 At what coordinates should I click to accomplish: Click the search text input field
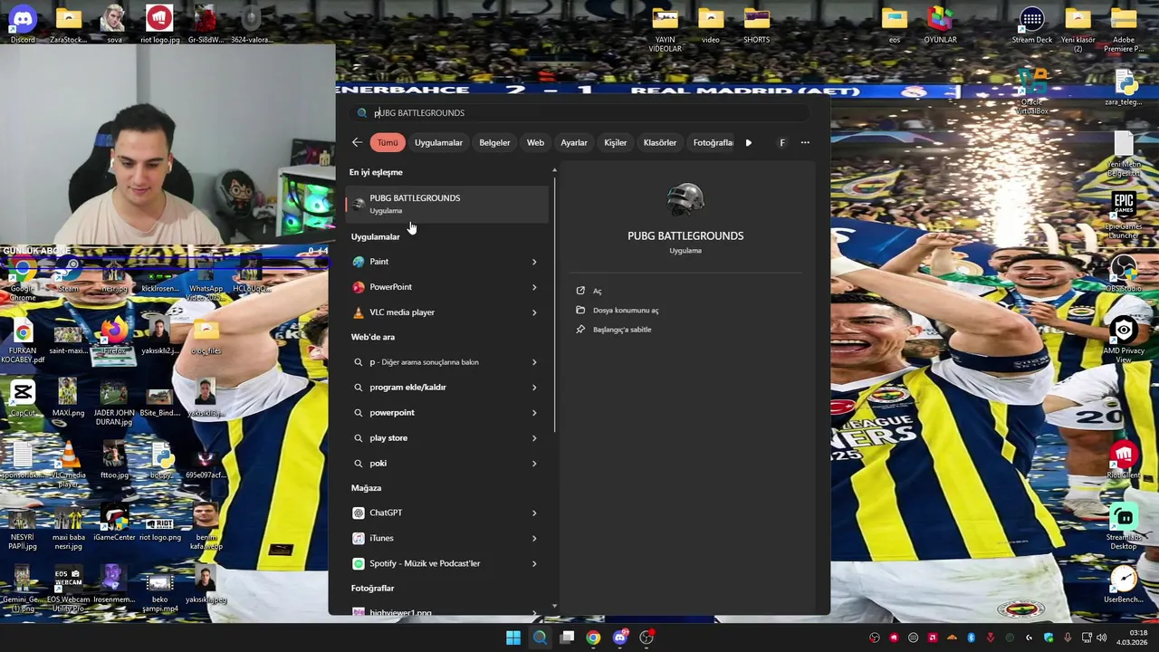pyautogui.click(x=579, y=113)
